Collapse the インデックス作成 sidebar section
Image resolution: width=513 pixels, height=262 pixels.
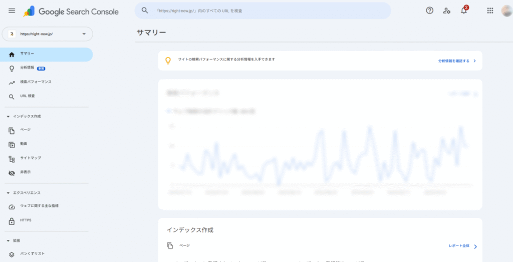tap(8, 116)
